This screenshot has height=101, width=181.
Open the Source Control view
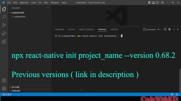tap(4, 25)
